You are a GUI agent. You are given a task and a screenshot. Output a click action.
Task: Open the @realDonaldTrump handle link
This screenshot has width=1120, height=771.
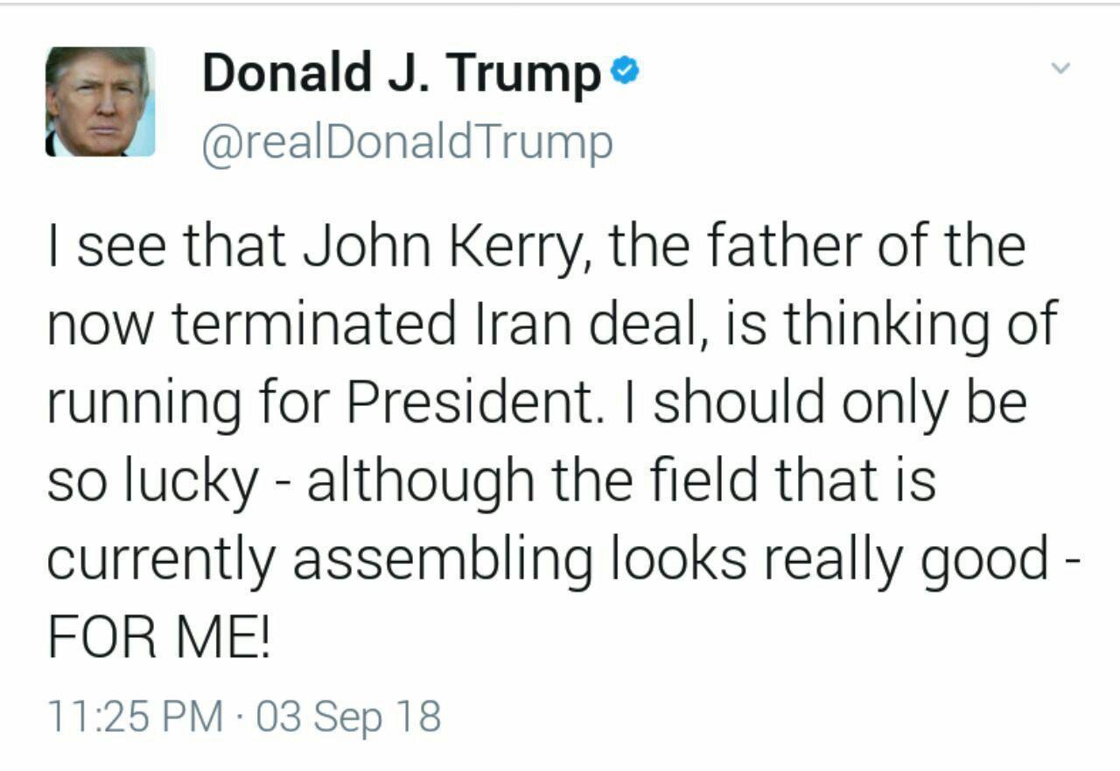[407, 142]
